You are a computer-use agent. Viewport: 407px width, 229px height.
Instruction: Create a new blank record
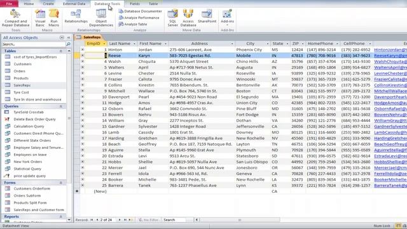[x=131, y=220]
